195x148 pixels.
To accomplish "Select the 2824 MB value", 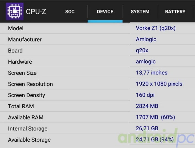I will coord(147,106).
